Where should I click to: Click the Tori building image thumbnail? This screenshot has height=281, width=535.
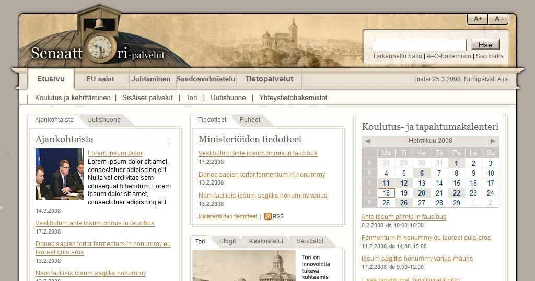pyautogui.click(x=244, y=266)
